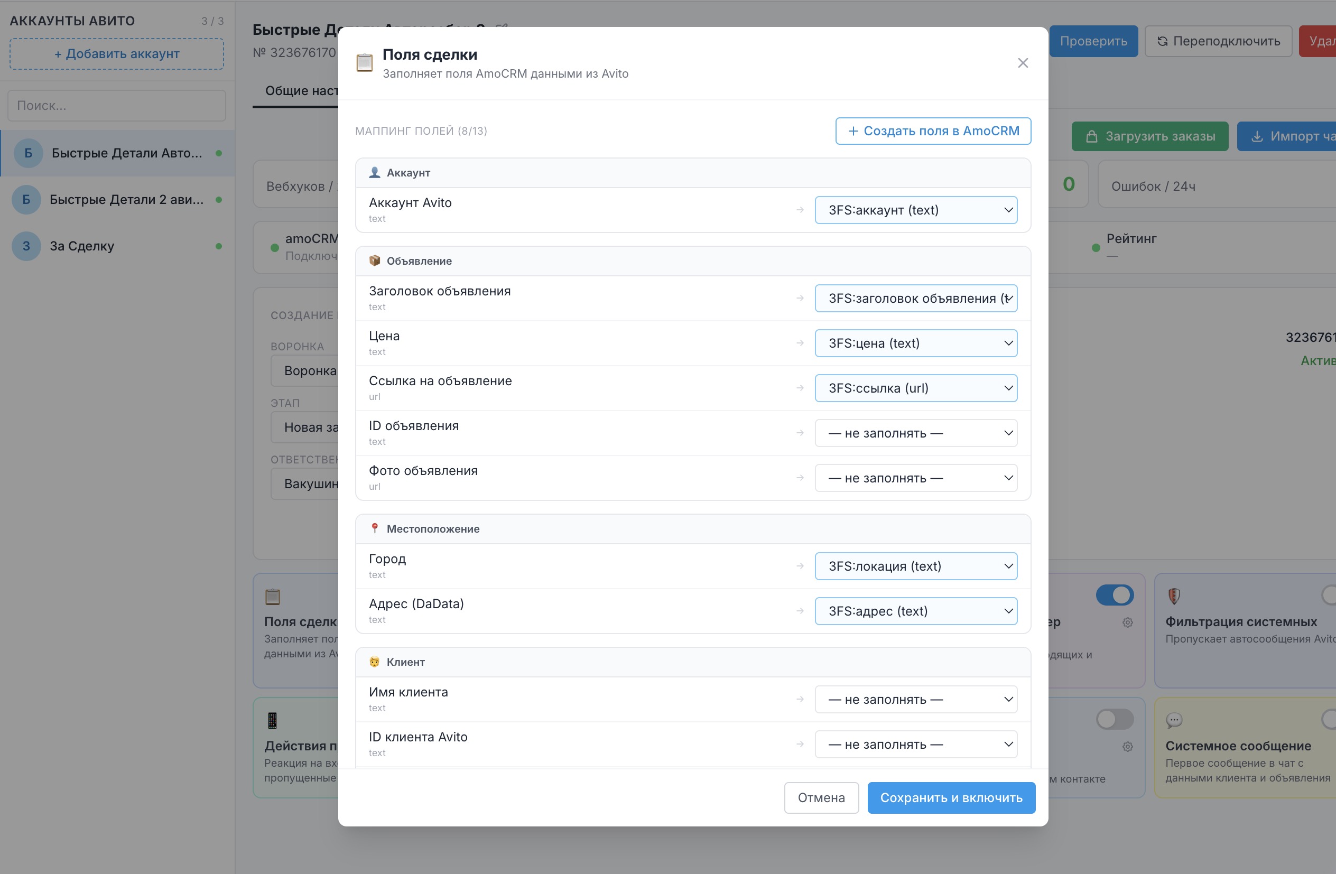Open the Заголовок объявления mapping dropdown
The image size is (1336, 874).
(x=915, y=298)
